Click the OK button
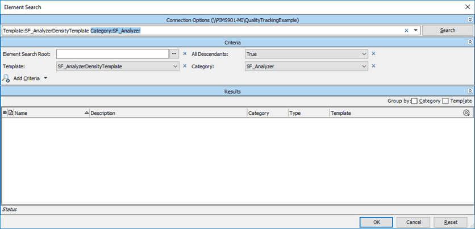 376,222
